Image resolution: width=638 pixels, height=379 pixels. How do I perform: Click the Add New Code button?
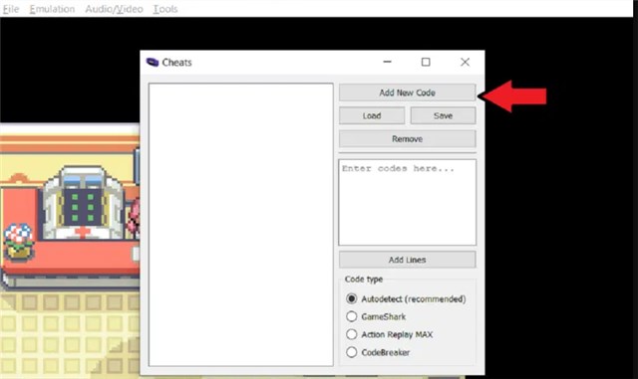(x=408, y=93)
